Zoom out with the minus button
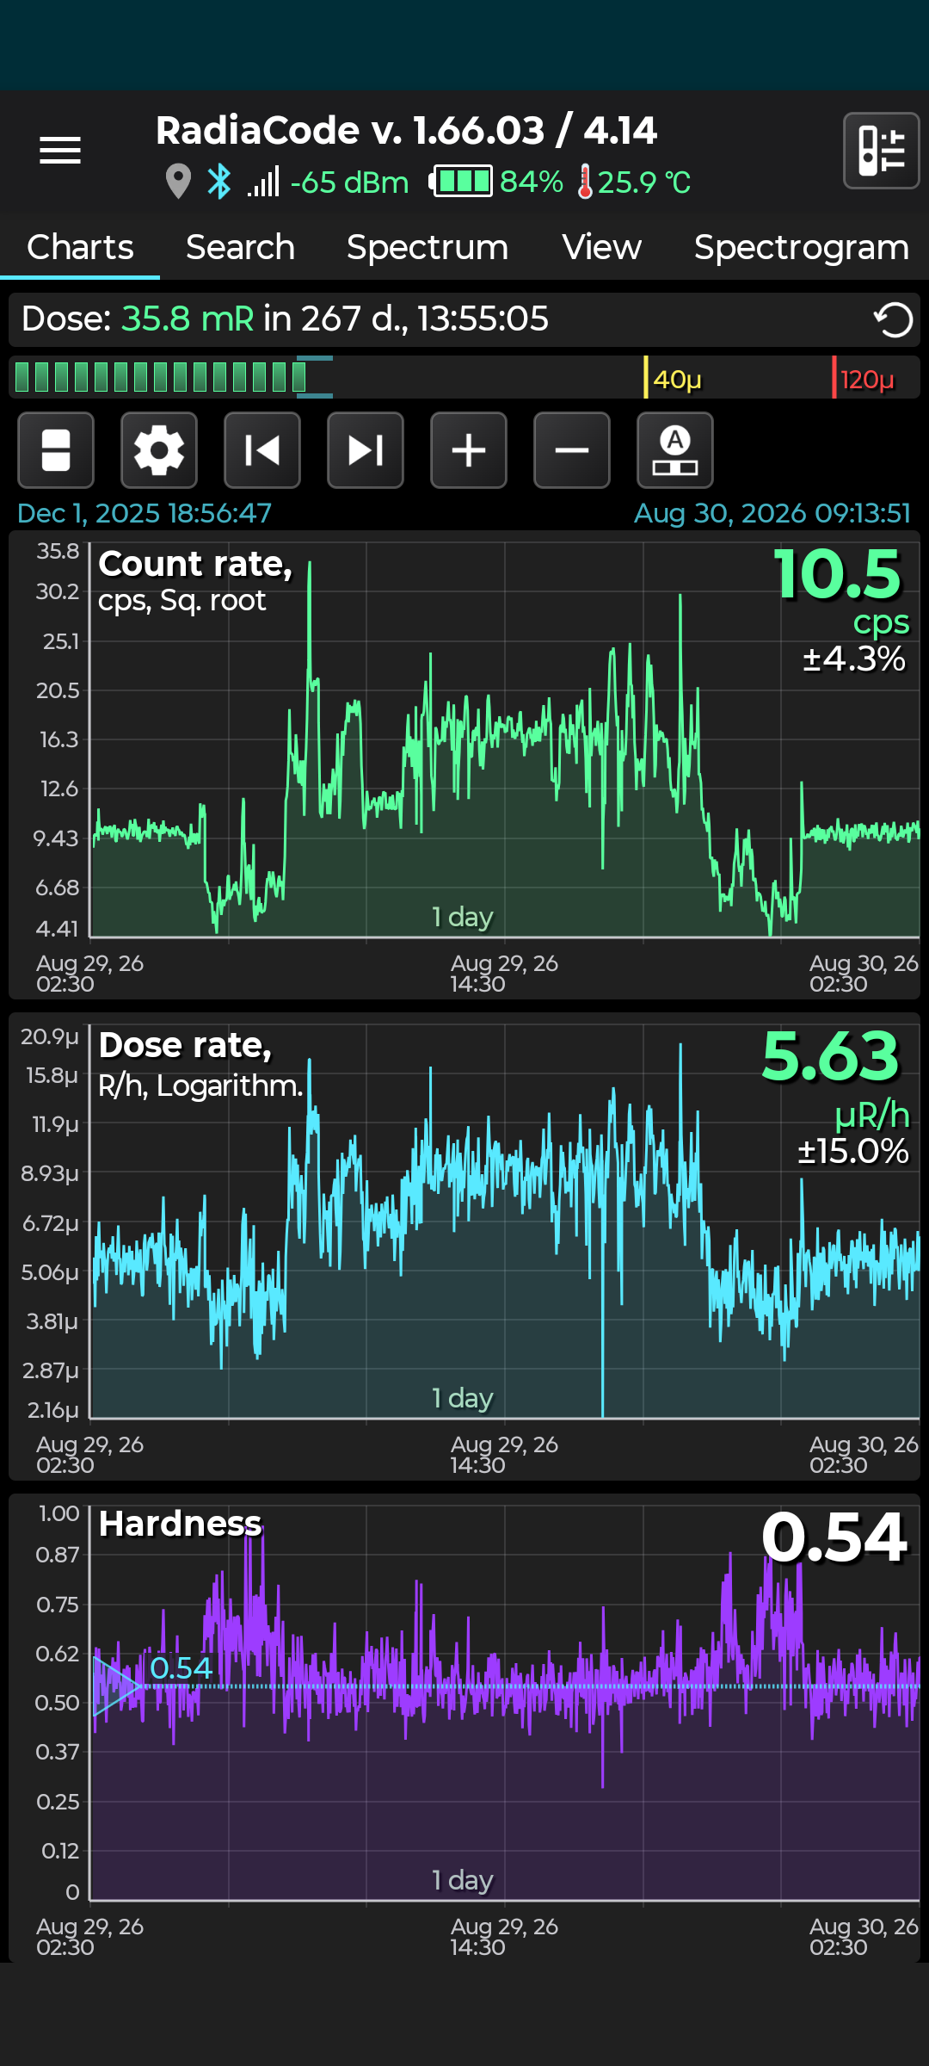The image size is (929, 2066). 572,450
